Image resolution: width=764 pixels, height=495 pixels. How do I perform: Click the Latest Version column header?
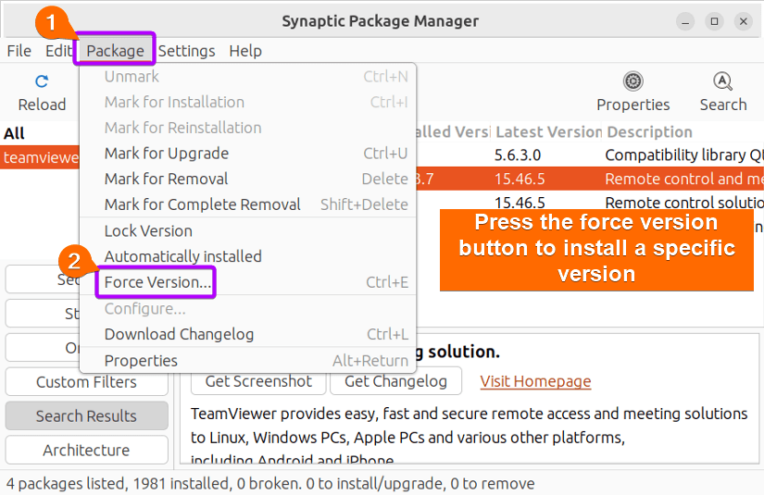pyautogui.click(x=548, y=132)
